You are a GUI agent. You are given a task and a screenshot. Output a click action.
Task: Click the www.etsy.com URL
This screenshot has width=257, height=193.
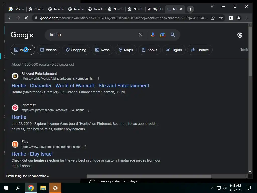[51, 147]
